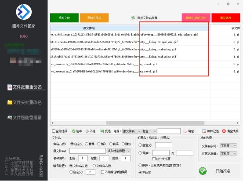Image resolution: width=243 pixels, height=181 pixels.
Task: Select the 自定义 naming method radio
Action: 72,144
